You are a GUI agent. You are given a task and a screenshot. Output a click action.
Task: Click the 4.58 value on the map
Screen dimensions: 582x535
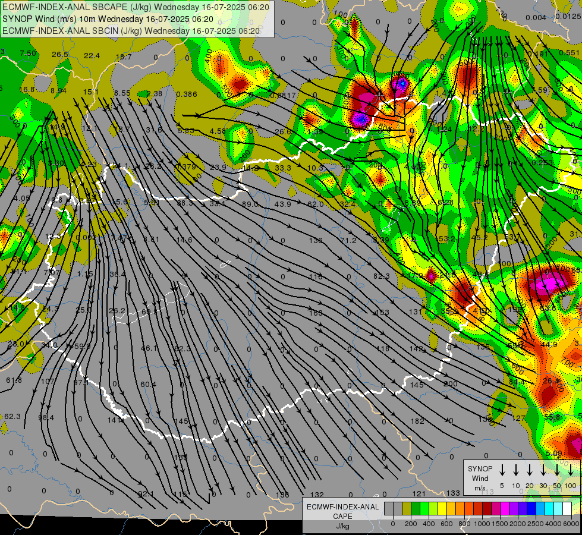218,131
